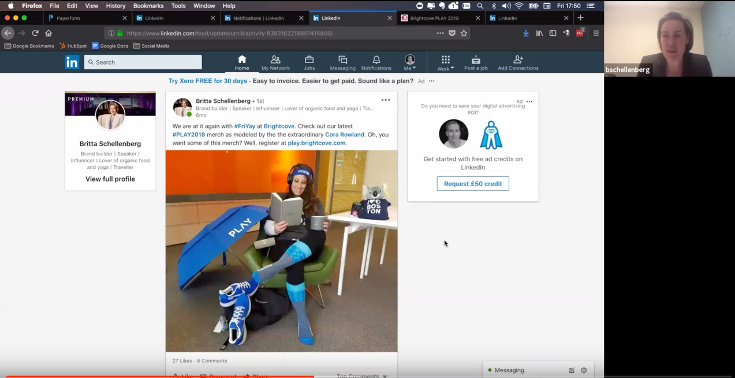Close the Paperform tab
Viewport: 735px width, 378px height.
pyautogui.click(x=125, y=18)
